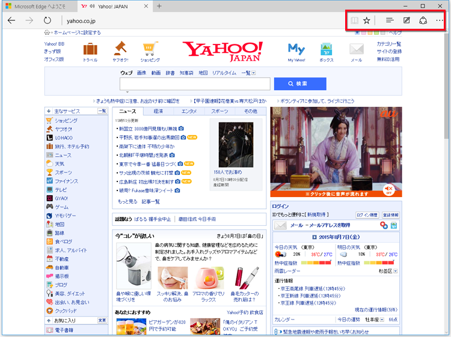This screenshot has width=451, height=337.
Task: Click the ログイン link
Action: coord(280,206)
